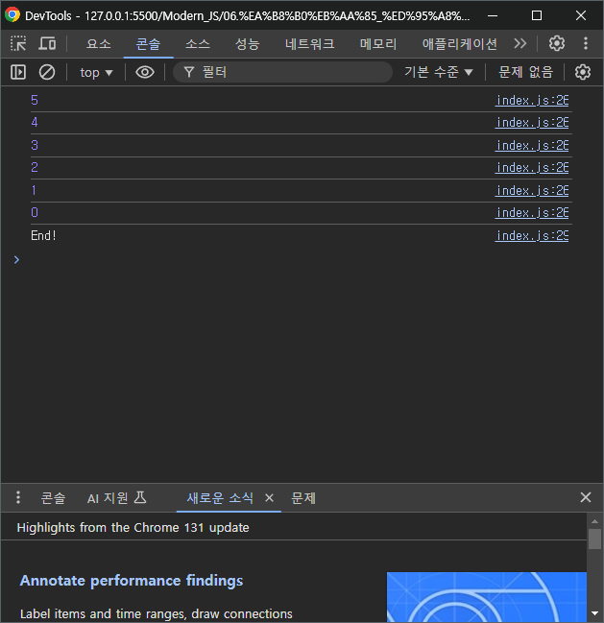604x623 pixels.
Task: Click the drawer scrollbar thumb
Action: click(x=594, y=539)
